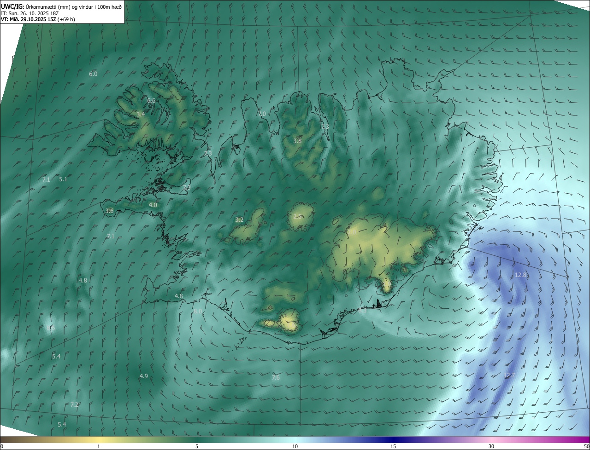Click the 8.0 value near the southwest coast
The height and width of the screenshot is (450, 590).
tap(198, 312)
